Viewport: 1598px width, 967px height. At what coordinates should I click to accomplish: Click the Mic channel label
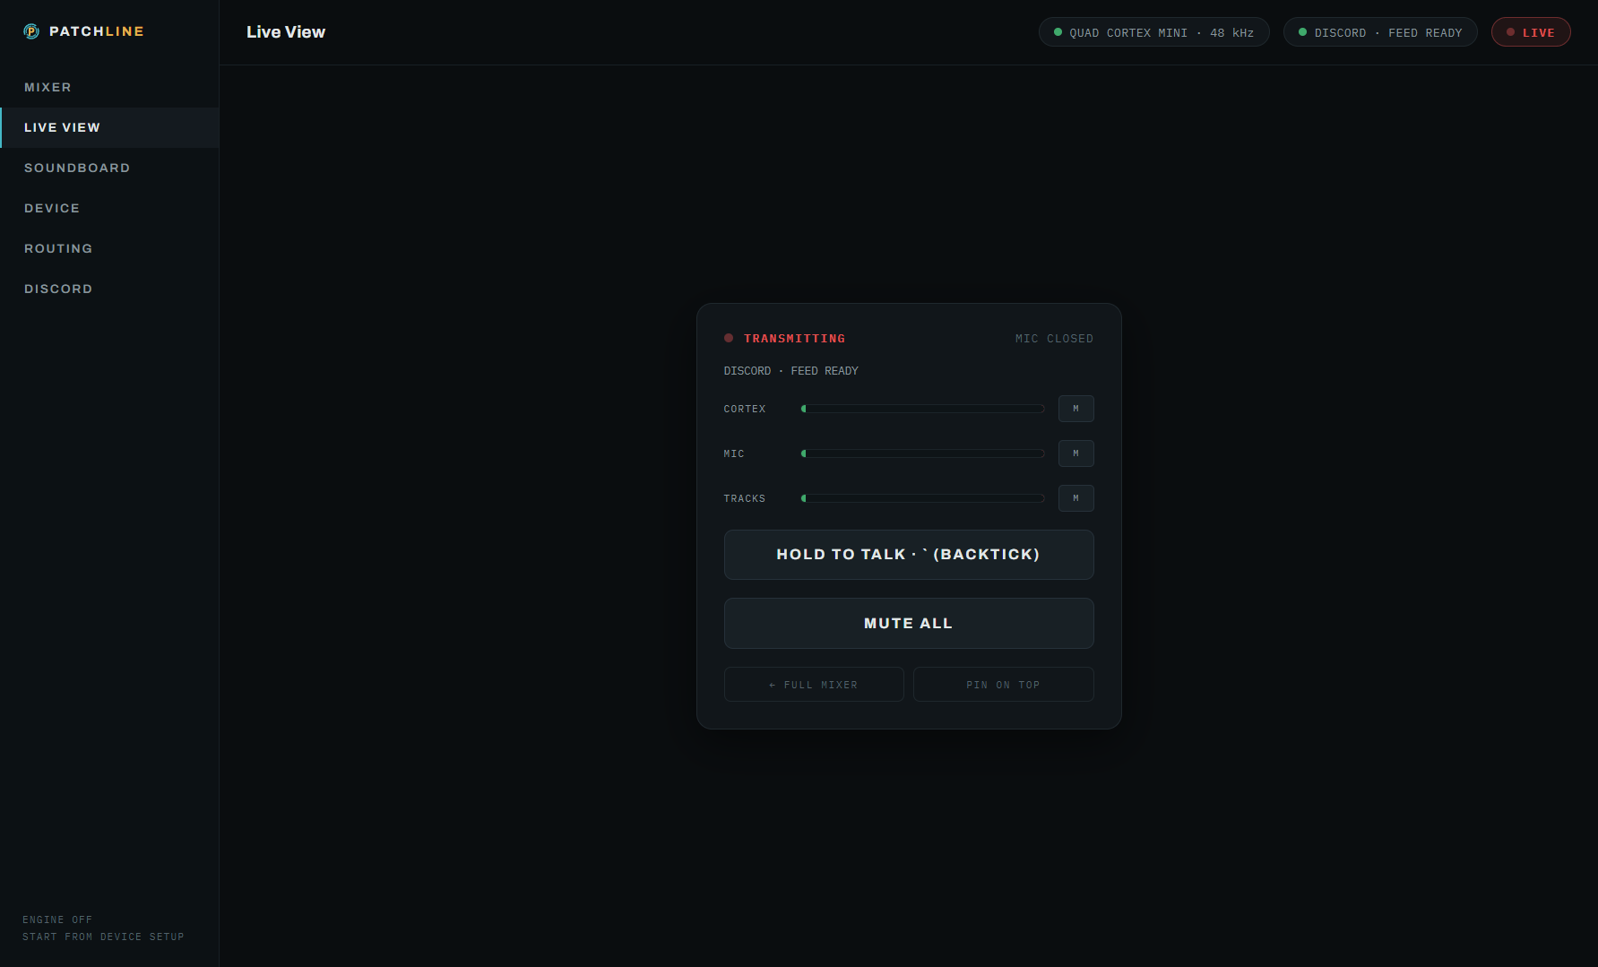pyautogui.click(x=734, y=453)
